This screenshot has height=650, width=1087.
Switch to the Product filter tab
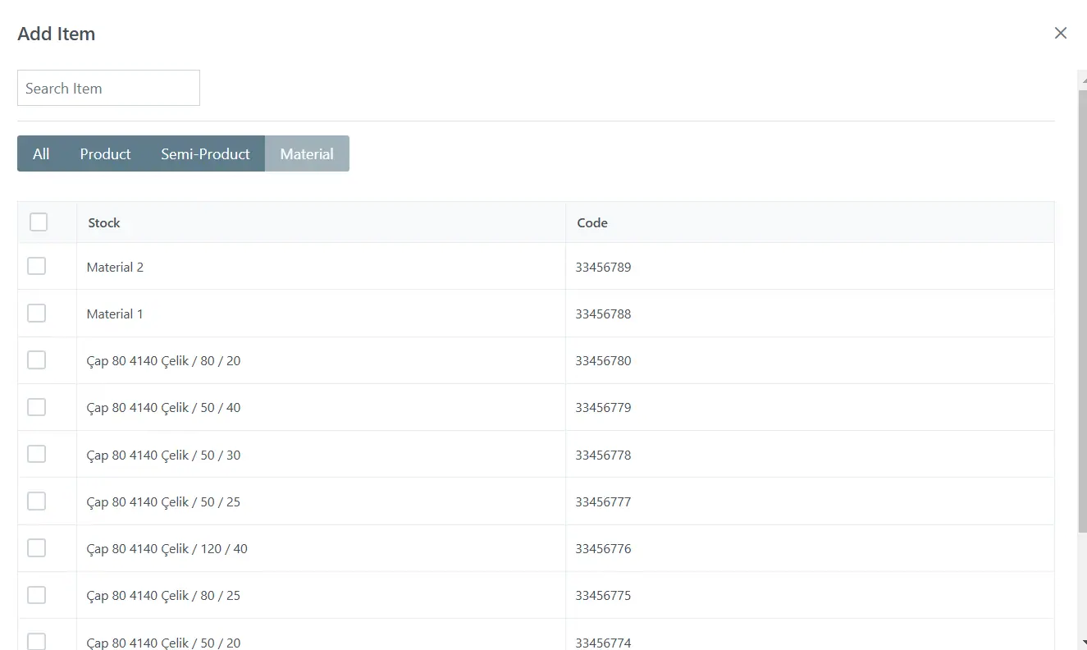tap(105, 153)
